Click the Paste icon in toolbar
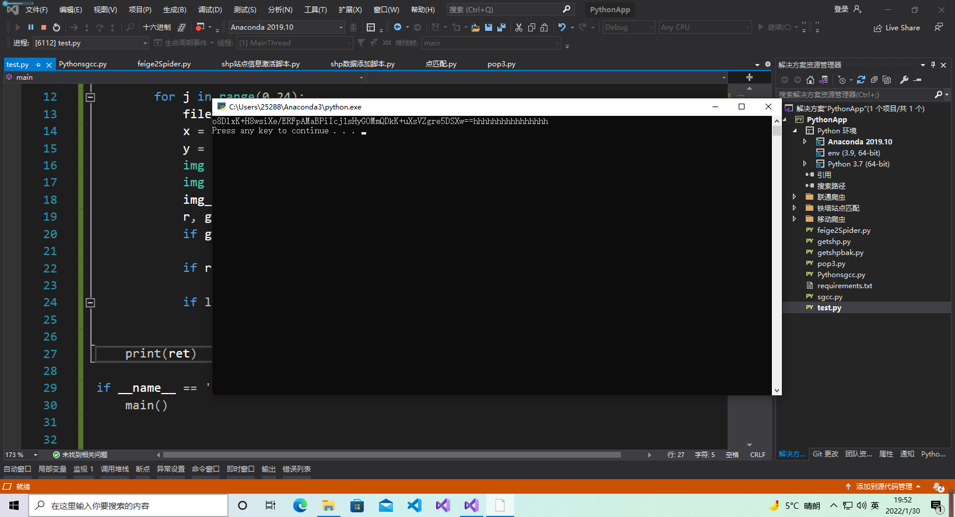The width and height of the screenshot is (955, 517). pyautogui.click(x=544, y=27)
